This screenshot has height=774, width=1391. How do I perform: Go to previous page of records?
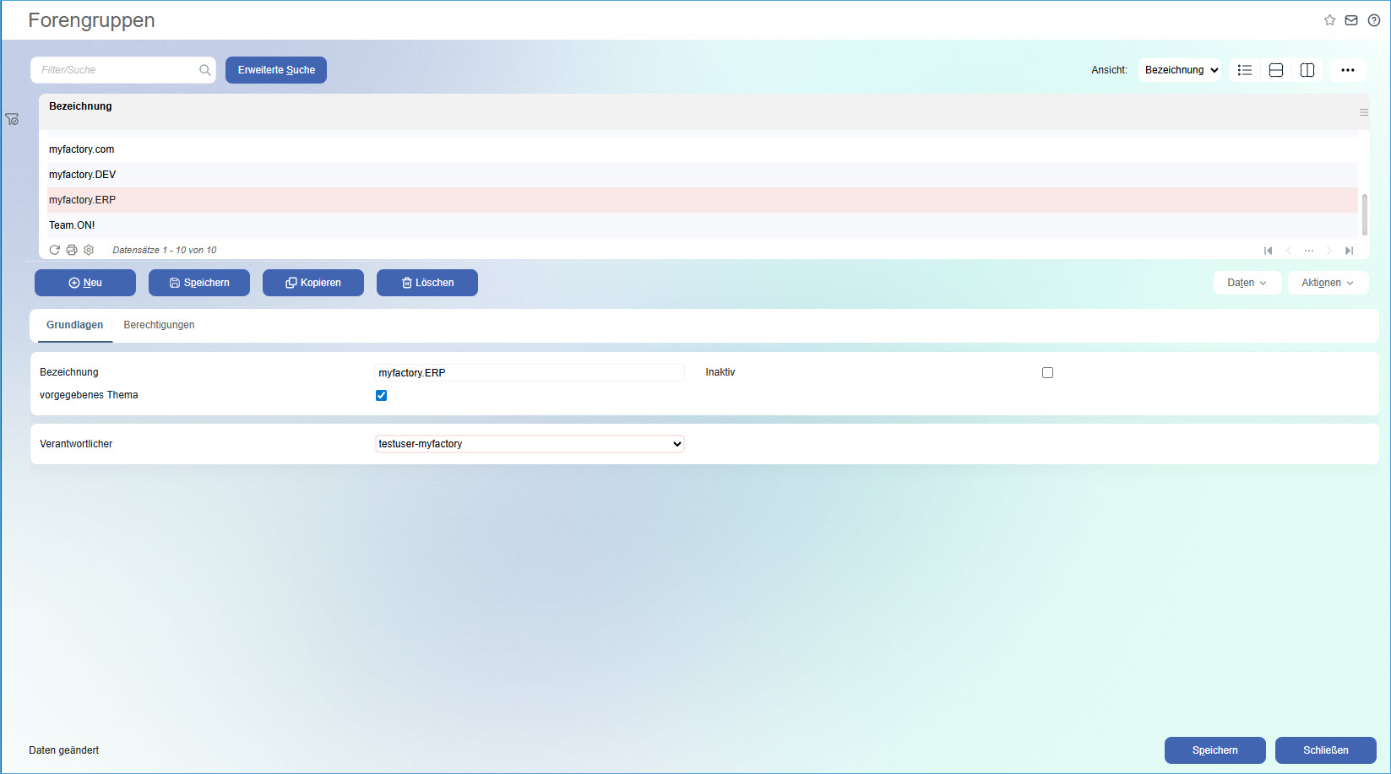click(x=1289, y=251)
